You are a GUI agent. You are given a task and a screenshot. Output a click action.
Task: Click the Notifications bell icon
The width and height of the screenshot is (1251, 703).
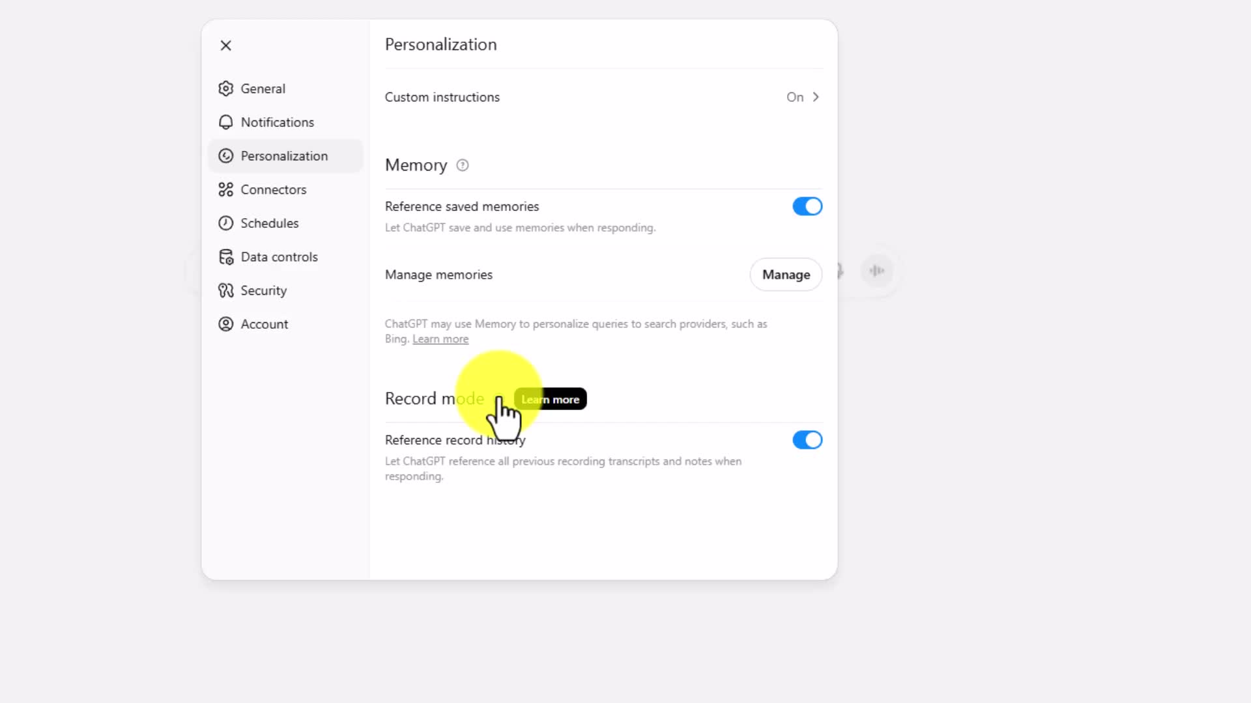click(x=225, y=122)
